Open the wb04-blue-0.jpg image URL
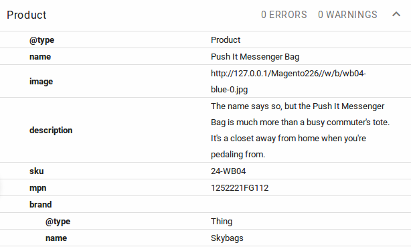 coord(288,81)
